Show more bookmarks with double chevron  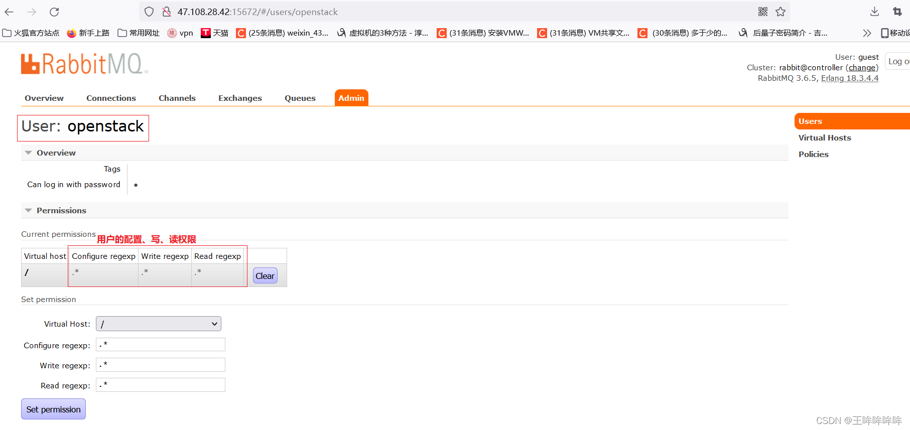(x=867, y=33)
